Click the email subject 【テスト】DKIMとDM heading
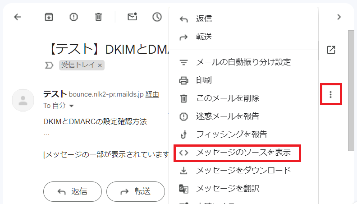The image size is (357, 204). pyautogui.click(x=108, y=49)
